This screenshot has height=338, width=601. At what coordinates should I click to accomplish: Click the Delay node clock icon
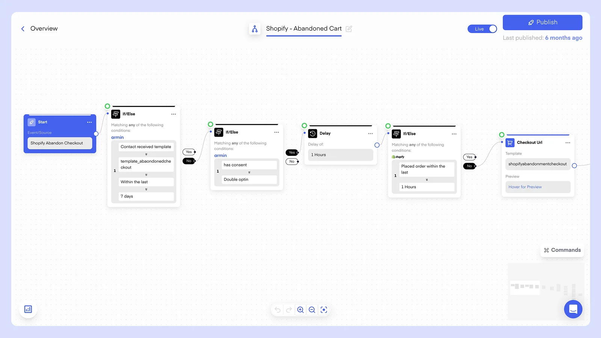pos(313,134)
